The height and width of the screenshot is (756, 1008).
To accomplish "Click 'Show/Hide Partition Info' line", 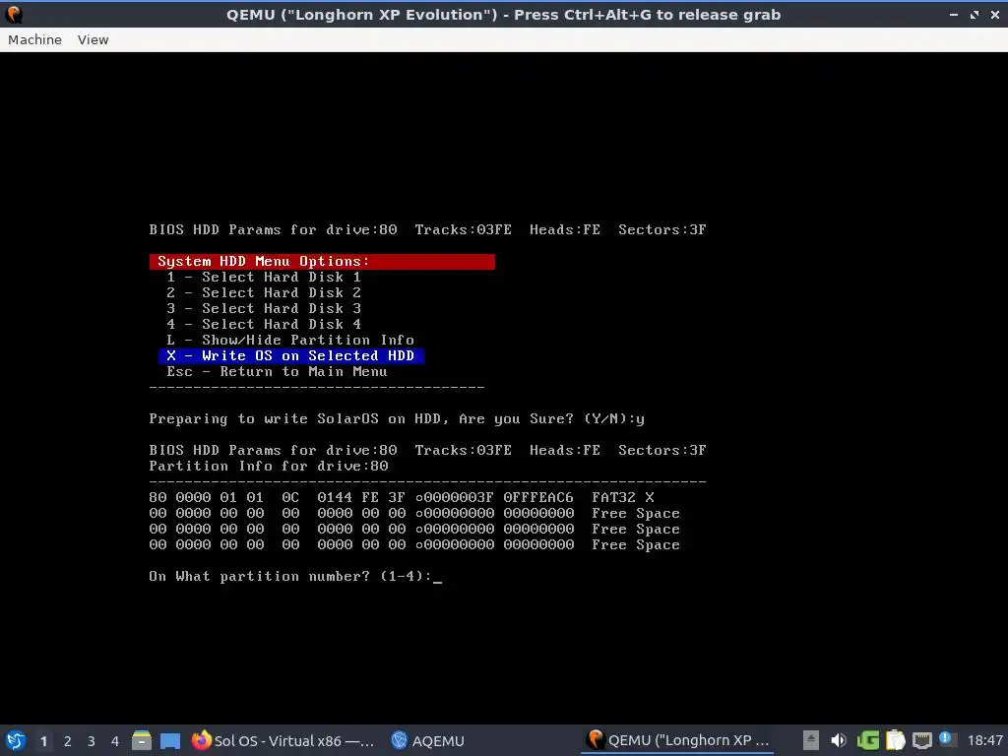I will coord(290,340).
